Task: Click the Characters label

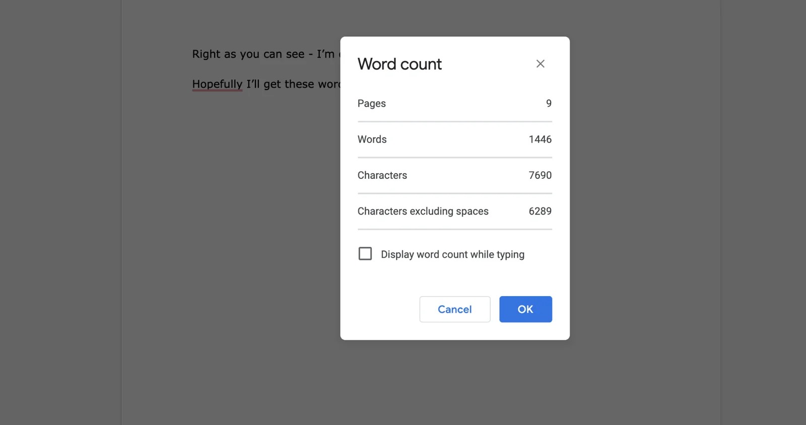Action: 382,175
